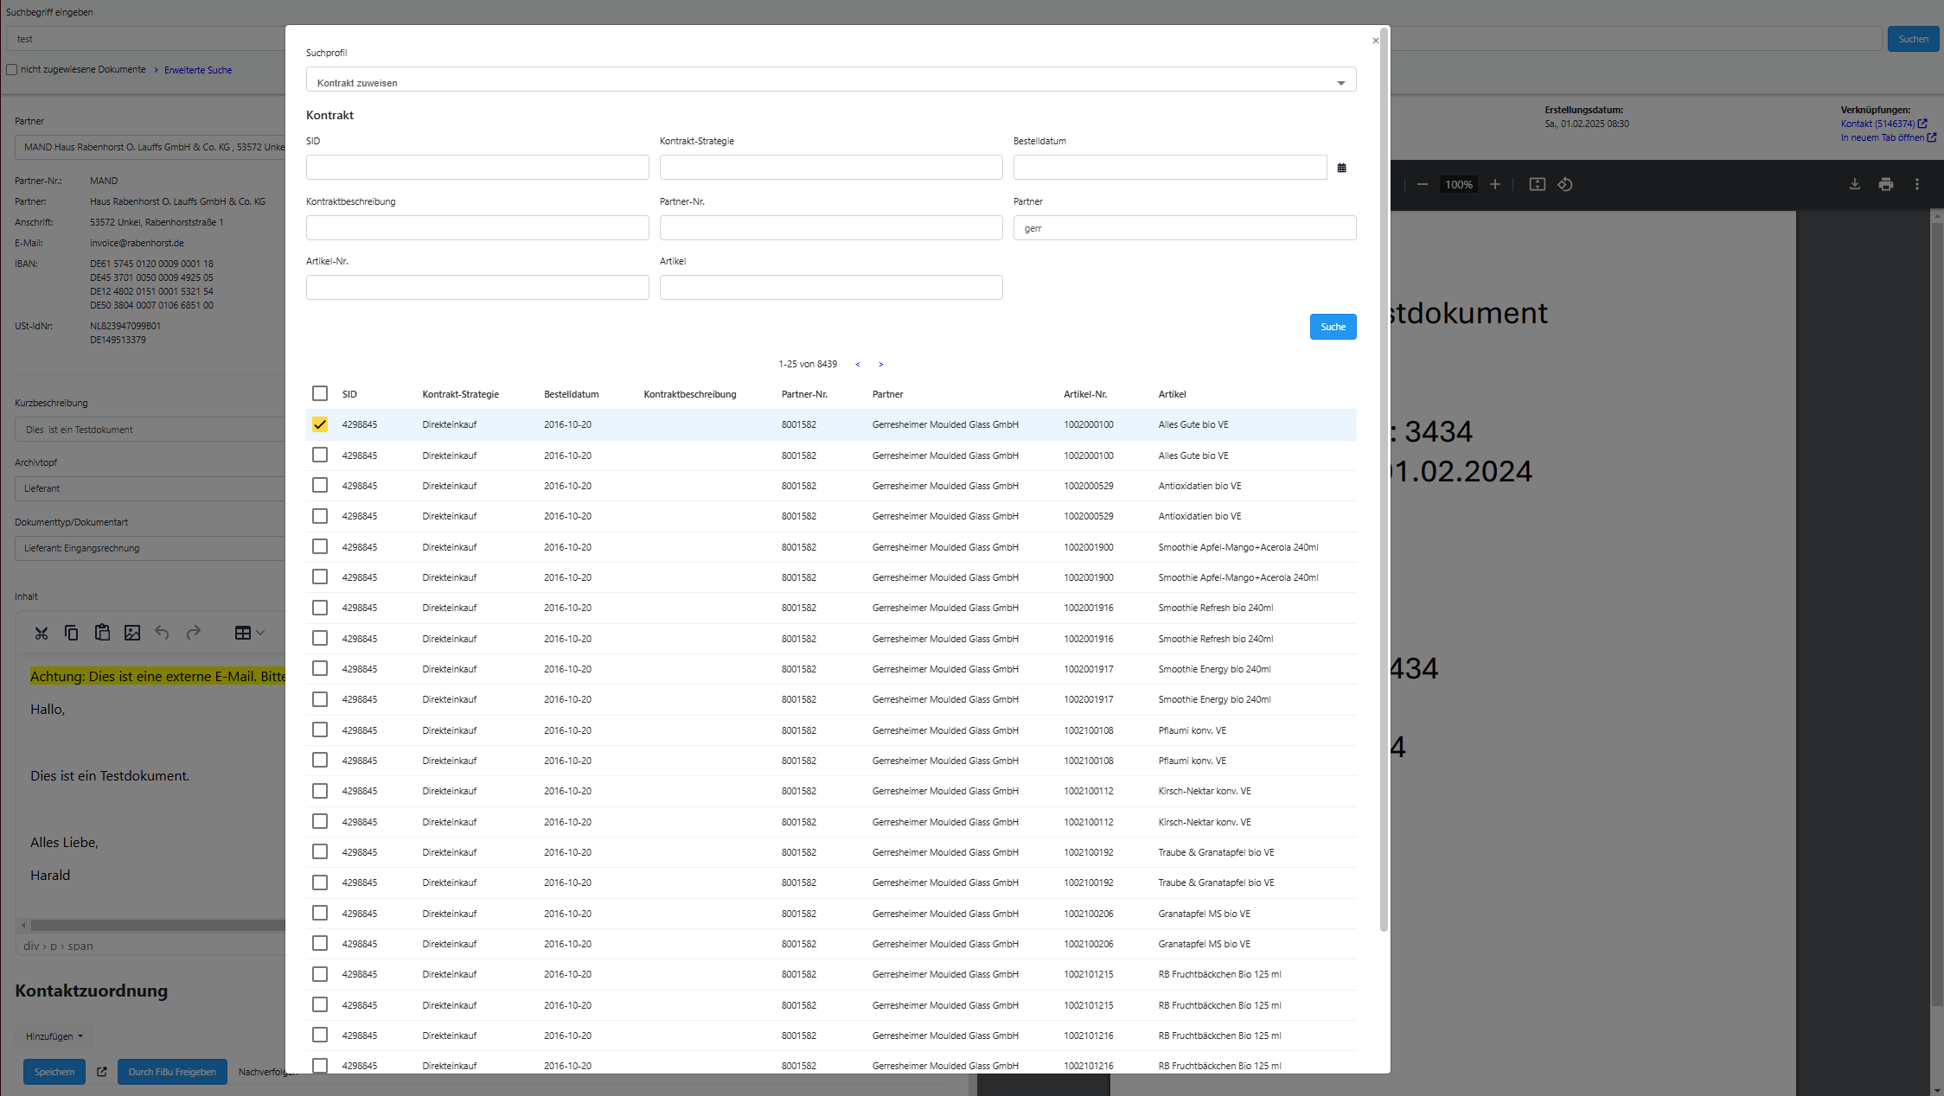This screenshot has height=1096, width=1944.
Task: Click the cut scissors icon
Action: (42, 633)
